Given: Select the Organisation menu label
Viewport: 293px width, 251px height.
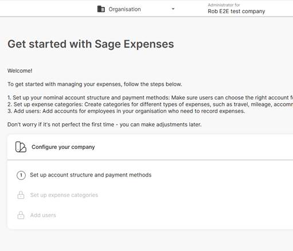Looking at the screenshot, I should [124, 9].
